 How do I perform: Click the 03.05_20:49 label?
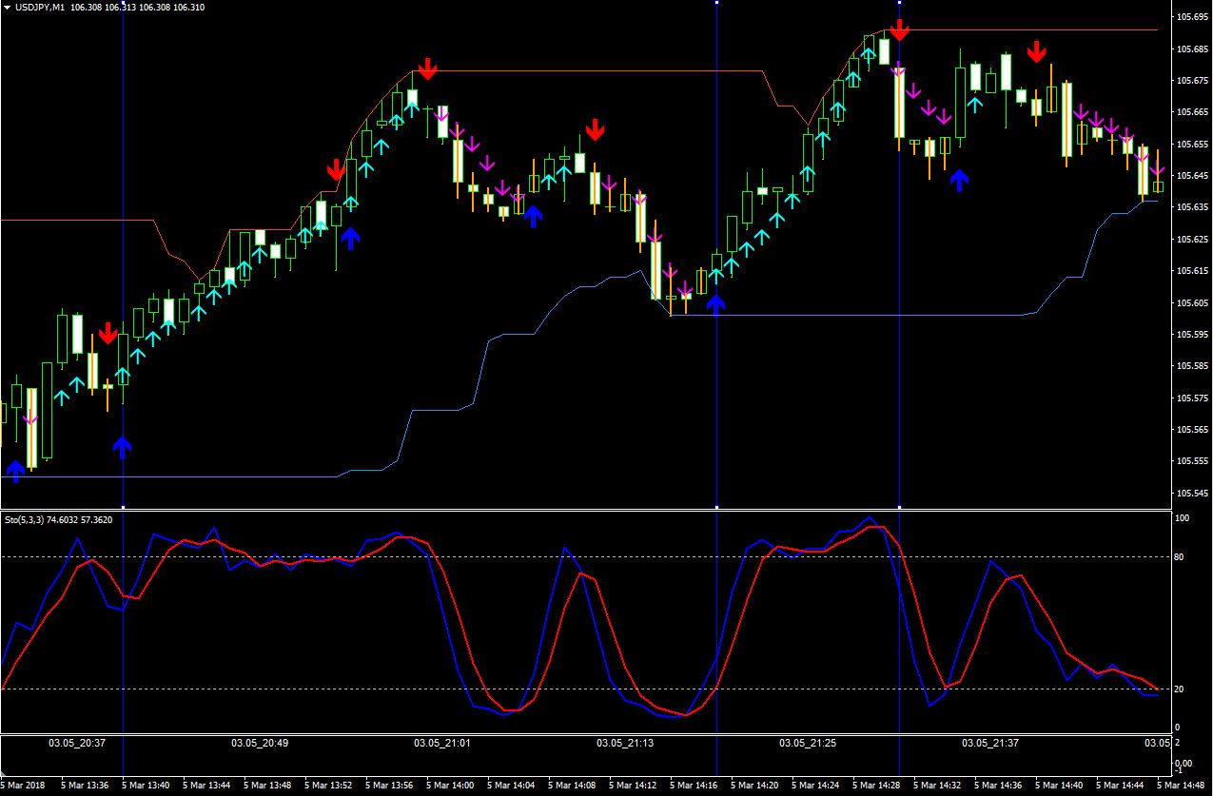[x=260, y=742]
